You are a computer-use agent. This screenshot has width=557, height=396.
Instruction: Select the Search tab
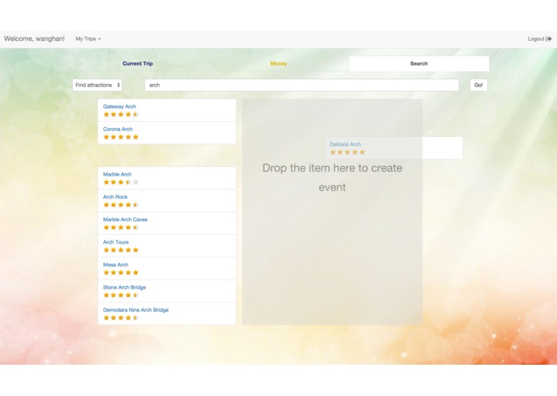tap(419, 63)
